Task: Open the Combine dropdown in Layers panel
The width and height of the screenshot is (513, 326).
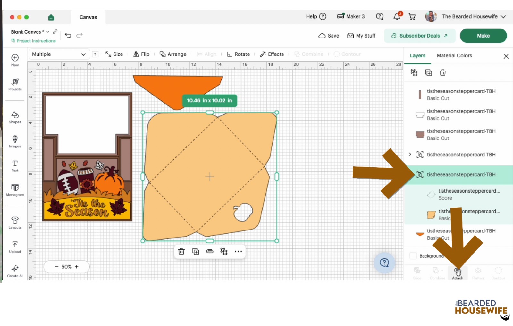Action: coord(437,273)
